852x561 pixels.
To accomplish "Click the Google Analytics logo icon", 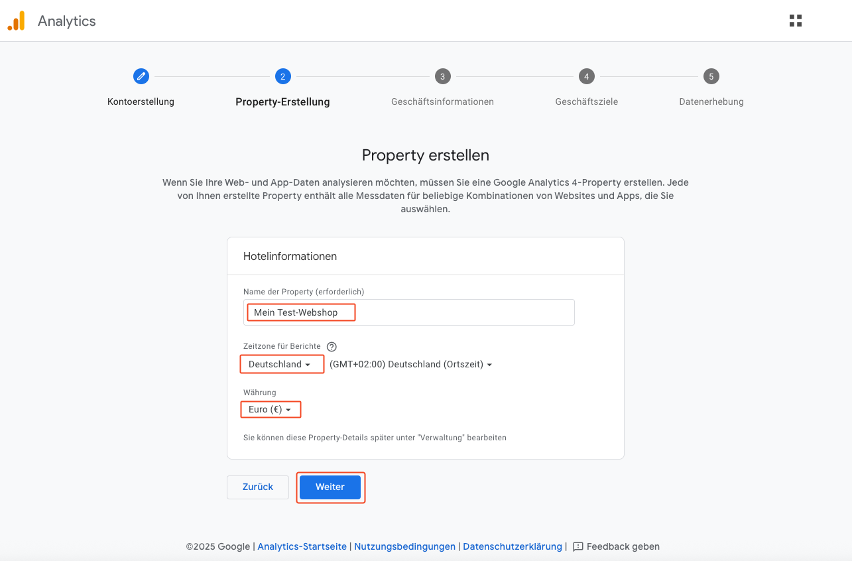I will [x=16, y=21].
